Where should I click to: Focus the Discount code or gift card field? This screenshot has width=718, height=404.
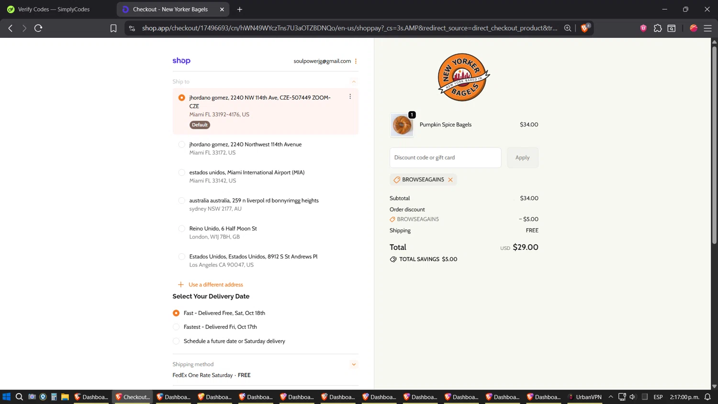click(x=445, y=157)
